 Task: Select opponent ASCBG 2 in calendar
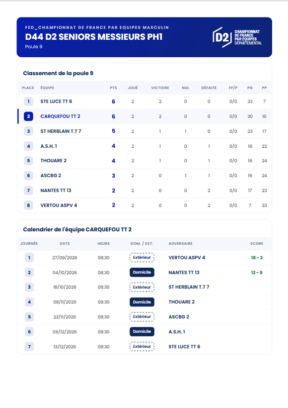click(x=179, y=316)
